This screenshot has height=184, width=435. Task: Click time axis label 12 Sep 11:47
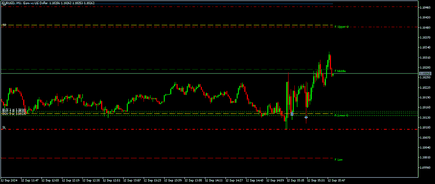[x=30, y=180]
